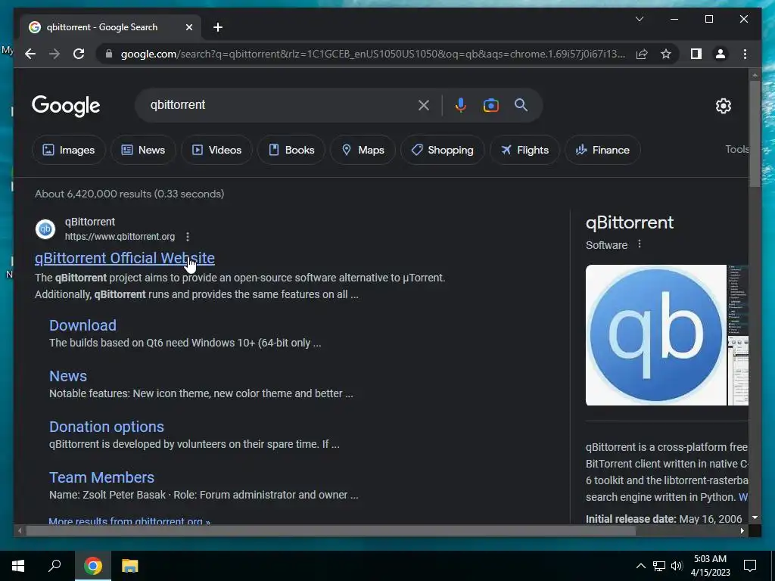Filter results by Images
Image resolution: width=775 pixels, height=581 pixels.
tap(69, 150)
